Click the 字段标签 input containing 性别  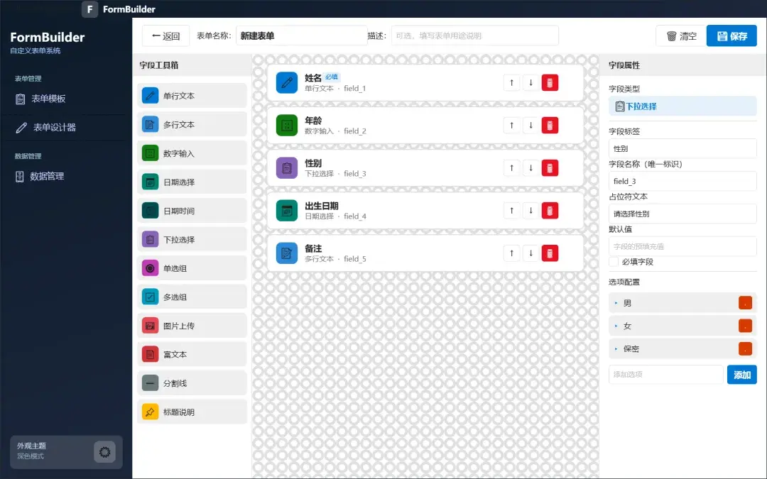[x=682, y=148]
